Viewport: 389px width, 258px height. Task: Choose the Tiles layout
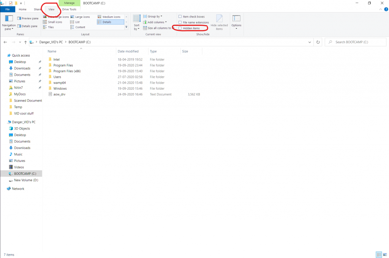48,27
